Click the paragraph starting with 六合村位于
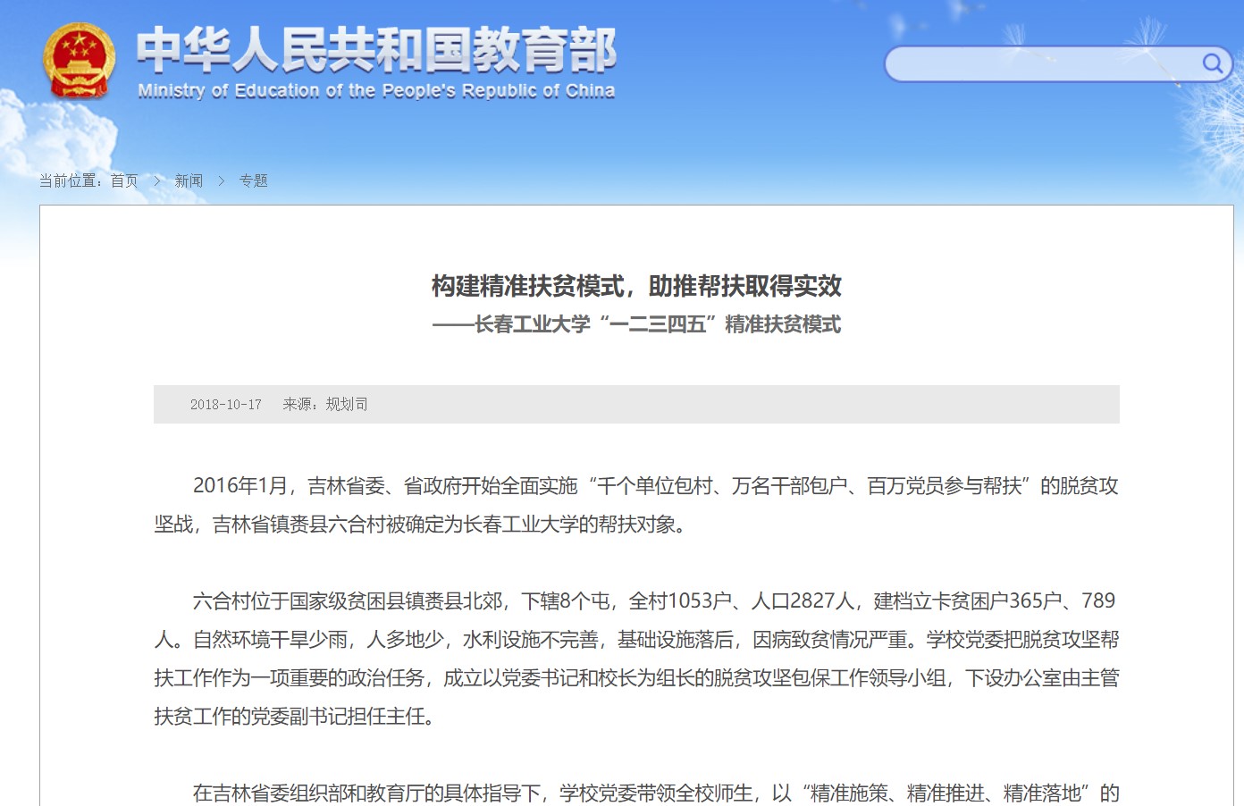1244x806 pixels. (x=636, y=658)
